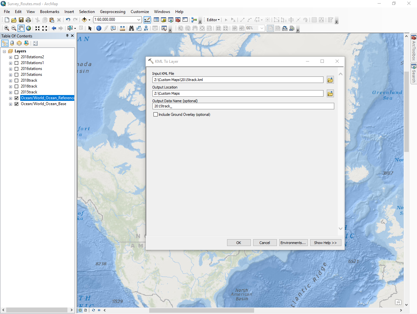Image resolution: width=417 pixels, height=314 pixels.
Task: Select the Identify tool
Action: [x=99, y=28]
